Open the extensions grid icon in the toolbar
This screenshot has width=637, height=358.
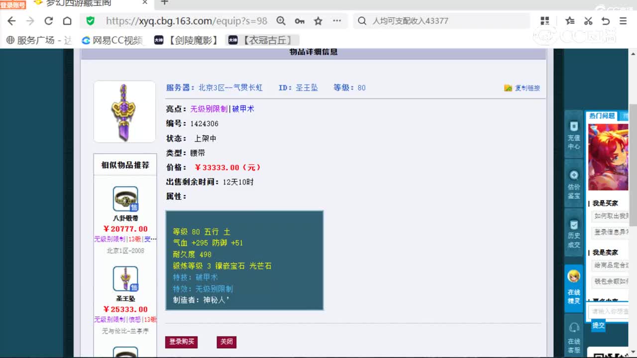(x=545, y=21)
